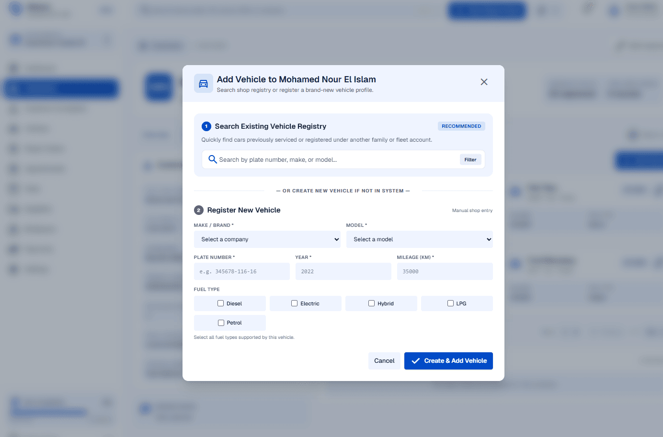This screenshot has height=437, width=663.
Task: Click the 'Manual shop entry' label
Action: click(x=472, y=211)
